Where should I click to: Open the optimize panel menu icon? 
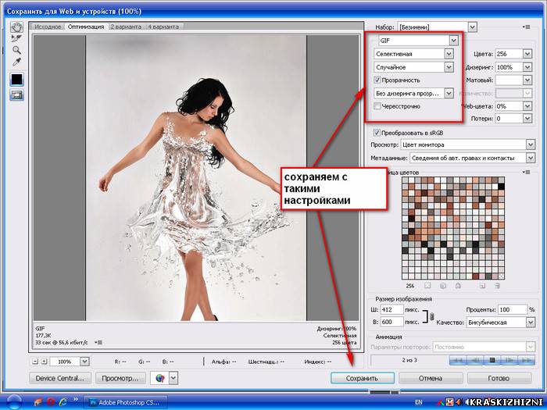click(527, 27)
